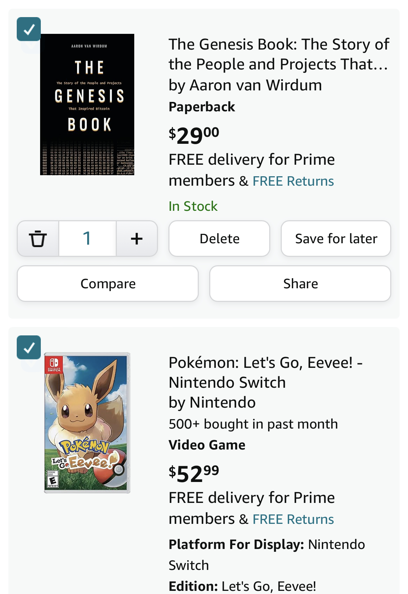Click by Nintendo brand text
This screenshot has width=408, height=594.
coord(212,402)
